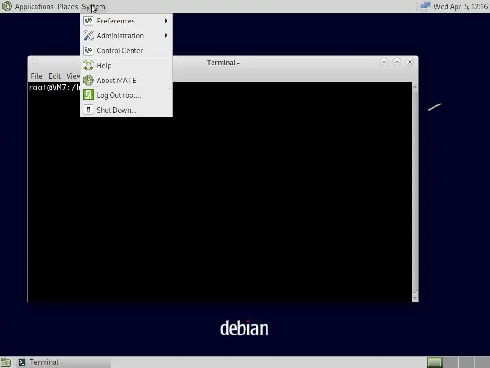
Task: Click the terminal prompt root@VM7
Action: tap(55, 88)
